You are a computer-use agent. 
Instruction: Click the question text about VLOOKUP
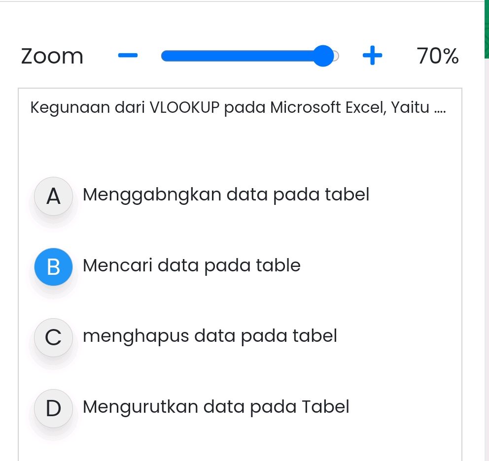click(239, 107)
